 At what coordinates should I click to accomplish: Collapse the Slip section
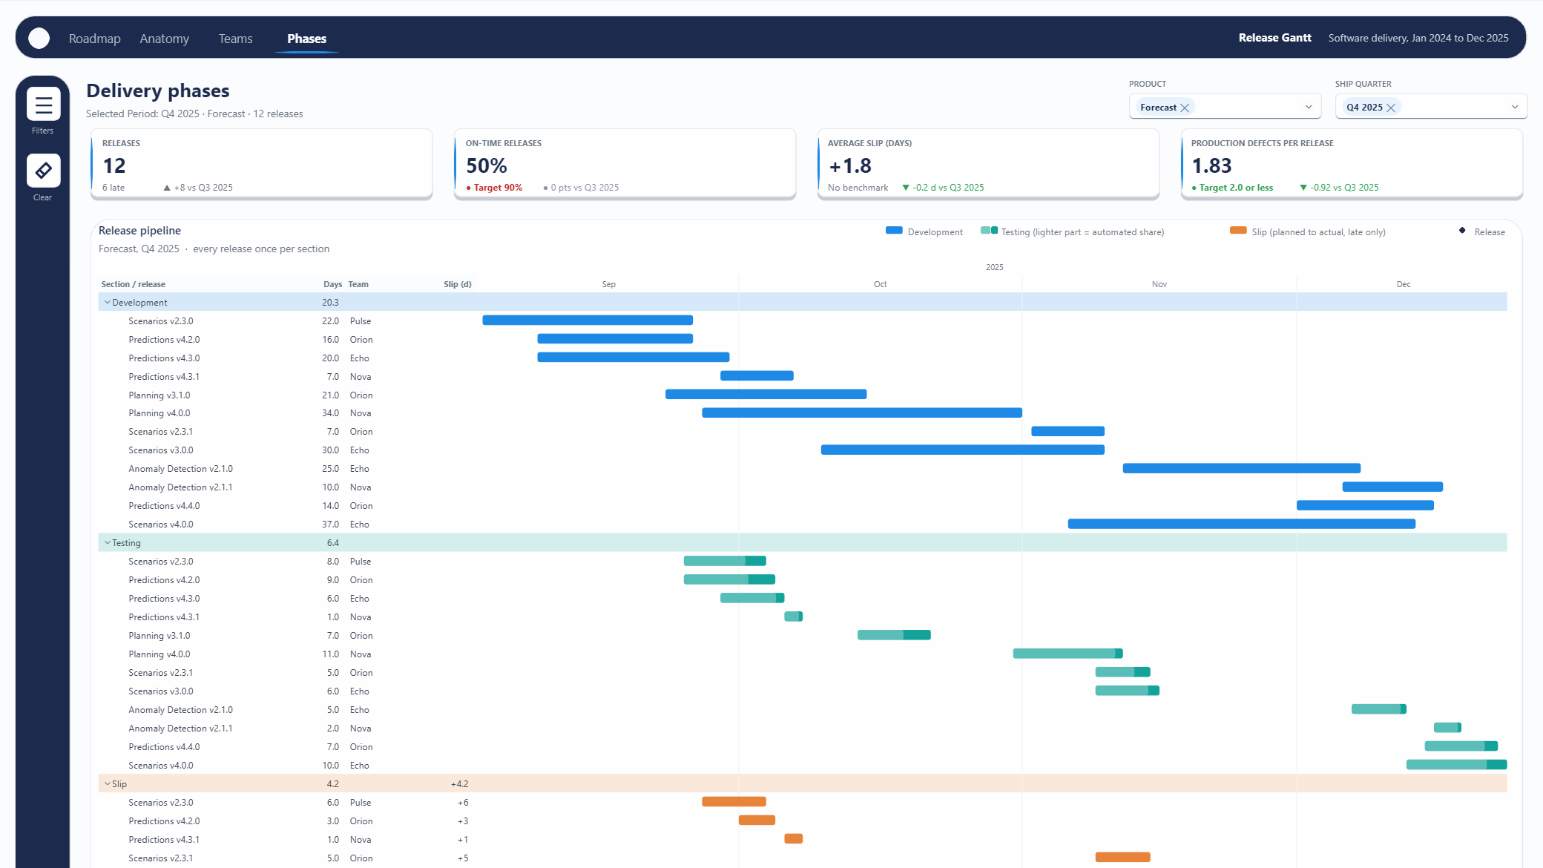click(108, 784)
